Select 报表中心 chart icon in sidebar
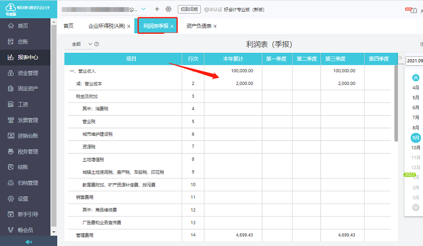Viewport: 423px width, 246px height. tap(11, 57)
